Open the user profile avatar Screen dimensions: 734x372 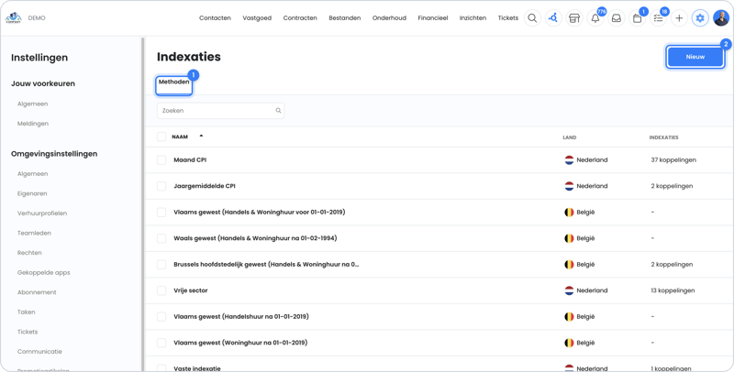click(x=721, y=18)
